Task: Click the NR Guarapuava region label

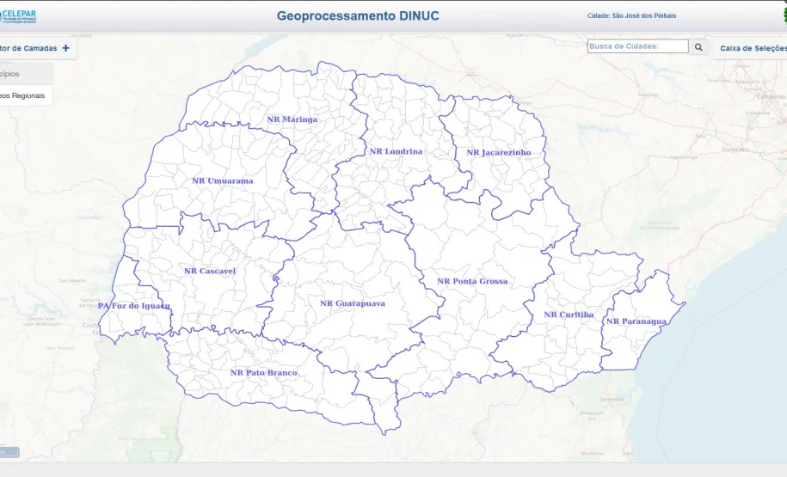Action: click(x=353, y=303)
